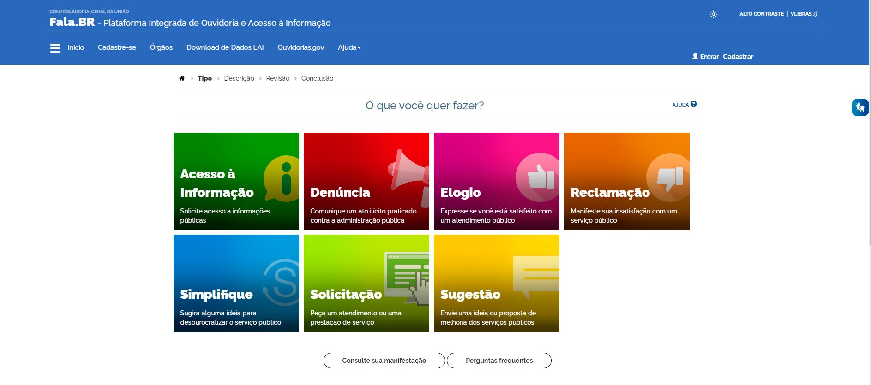Go to Início in navigation
Image resolution: width=871 pixels, height=385 pixels.
pos(76,47)
